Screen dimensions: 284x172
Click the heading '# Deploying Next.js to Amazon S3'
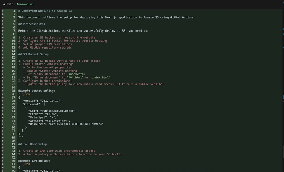pyautogui.click(x=45, y=11)
